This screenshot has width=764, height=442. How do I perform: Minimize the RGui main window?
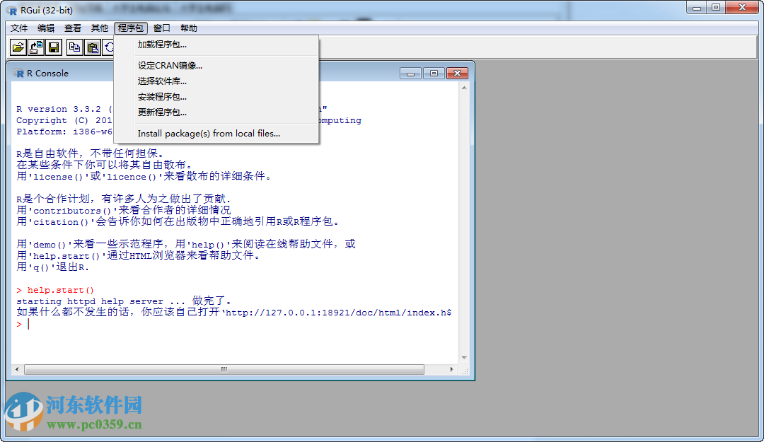coord(696,7)
